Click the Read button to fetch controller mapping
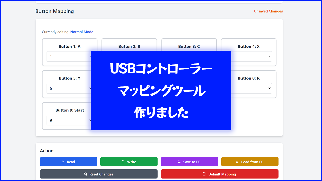The image size is (322, 181). click(x=68, y=162)
